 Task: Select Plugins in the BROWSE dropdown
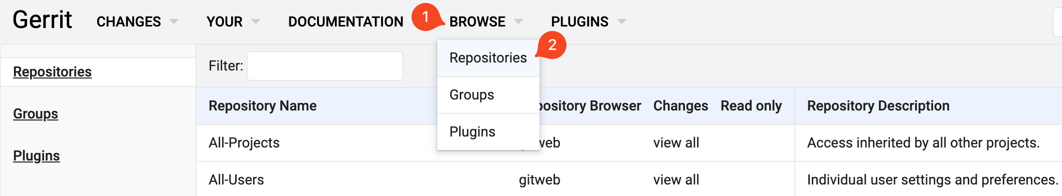coord(488,132)
